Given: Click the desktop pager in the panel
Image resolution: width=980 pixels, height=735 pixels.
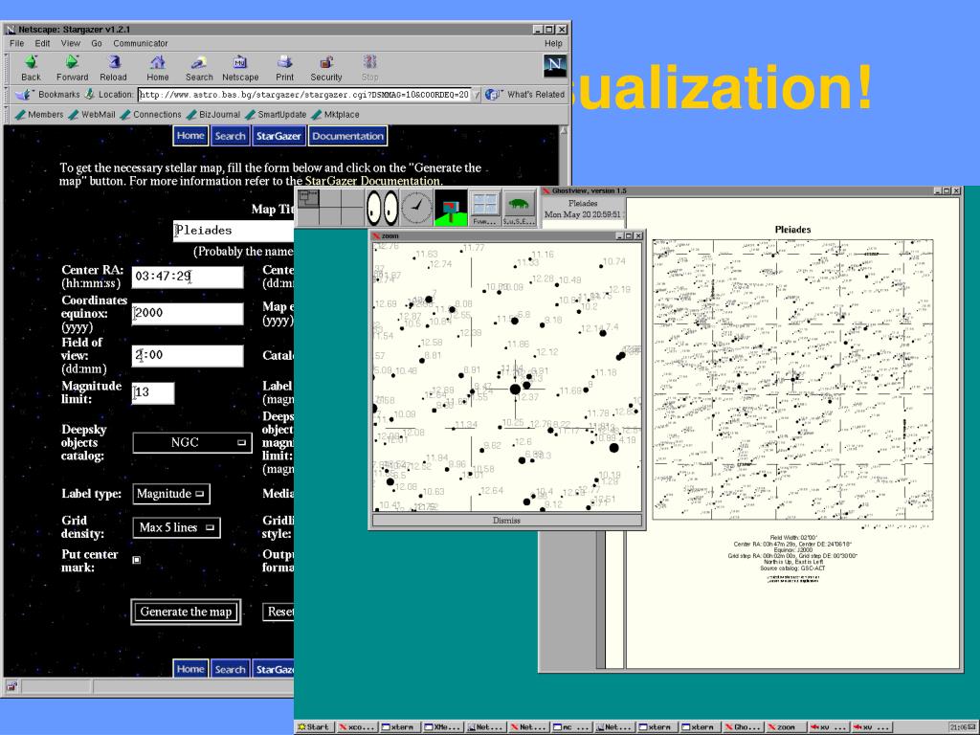Looking at the screenshot, I should tap(330, 208).
